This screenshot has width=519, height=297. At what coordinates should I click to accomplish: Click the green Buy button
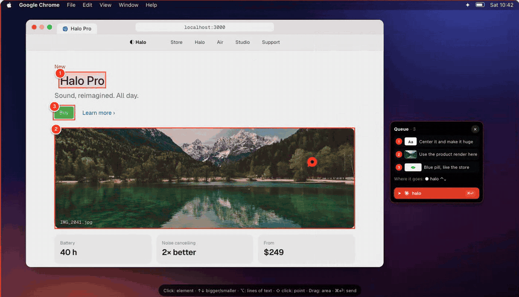click(64, 113)
